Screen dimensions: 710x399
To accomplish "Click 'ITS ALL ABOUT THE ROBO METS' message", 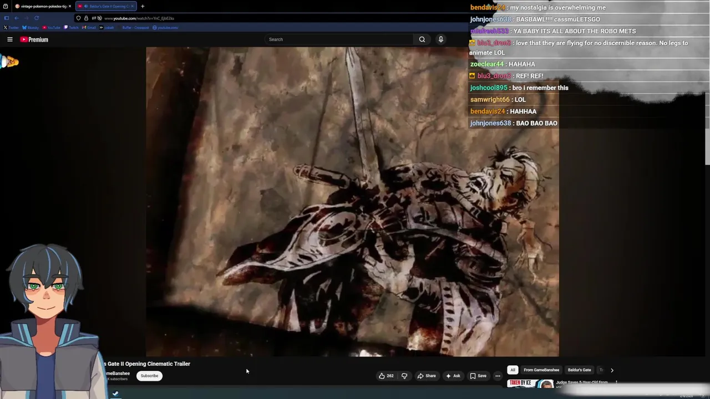I will coord(552,31).
